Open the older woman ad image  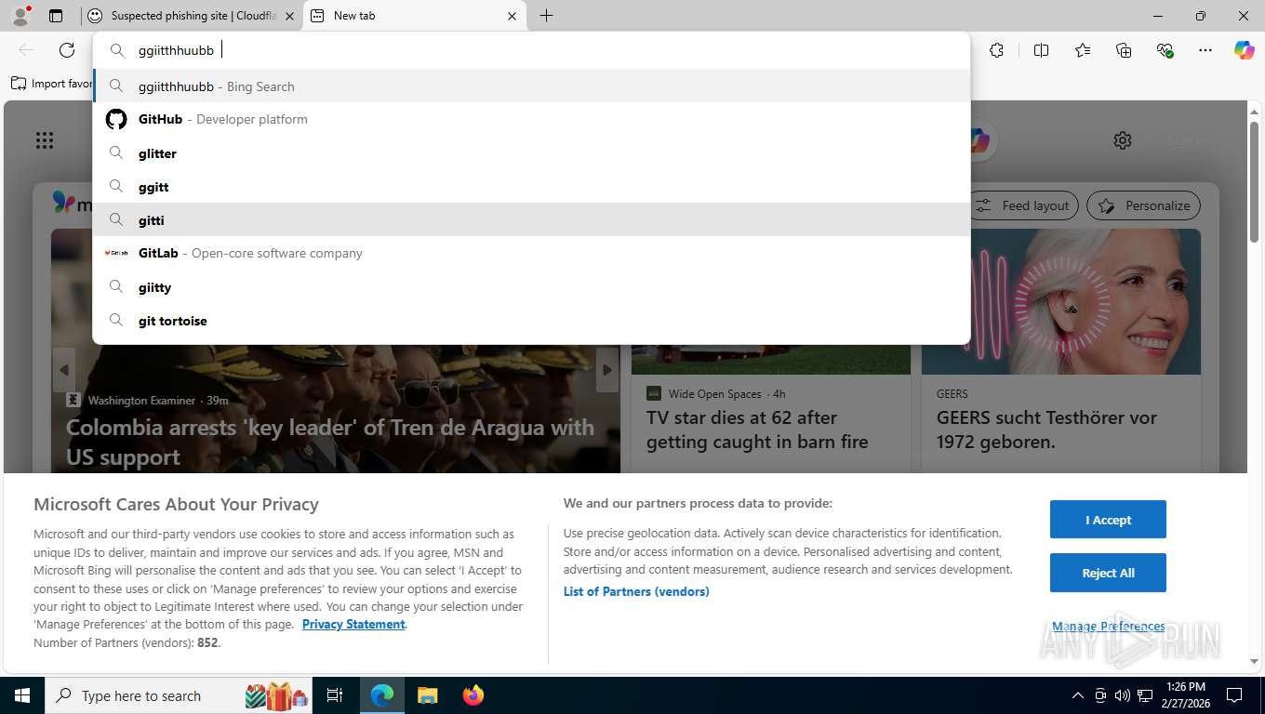coord(1061,302)
